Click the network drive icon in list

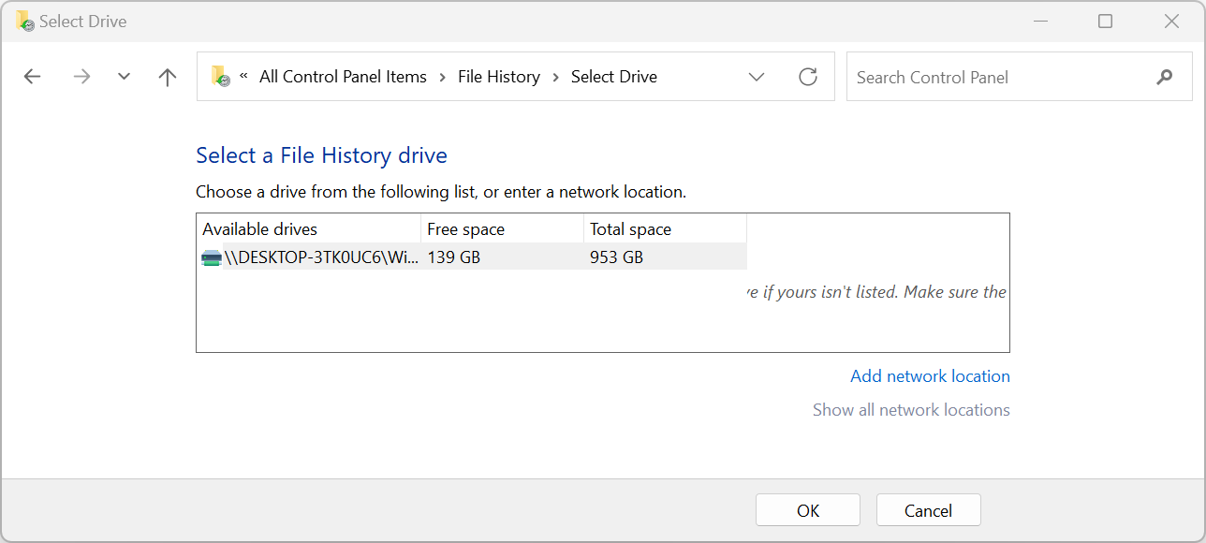(212, 257)
